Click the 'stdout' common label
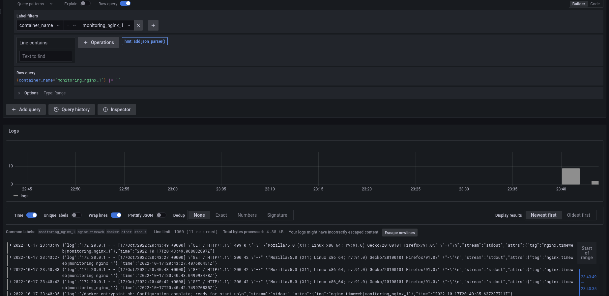The image size is (609, 296). click(140, 232)
